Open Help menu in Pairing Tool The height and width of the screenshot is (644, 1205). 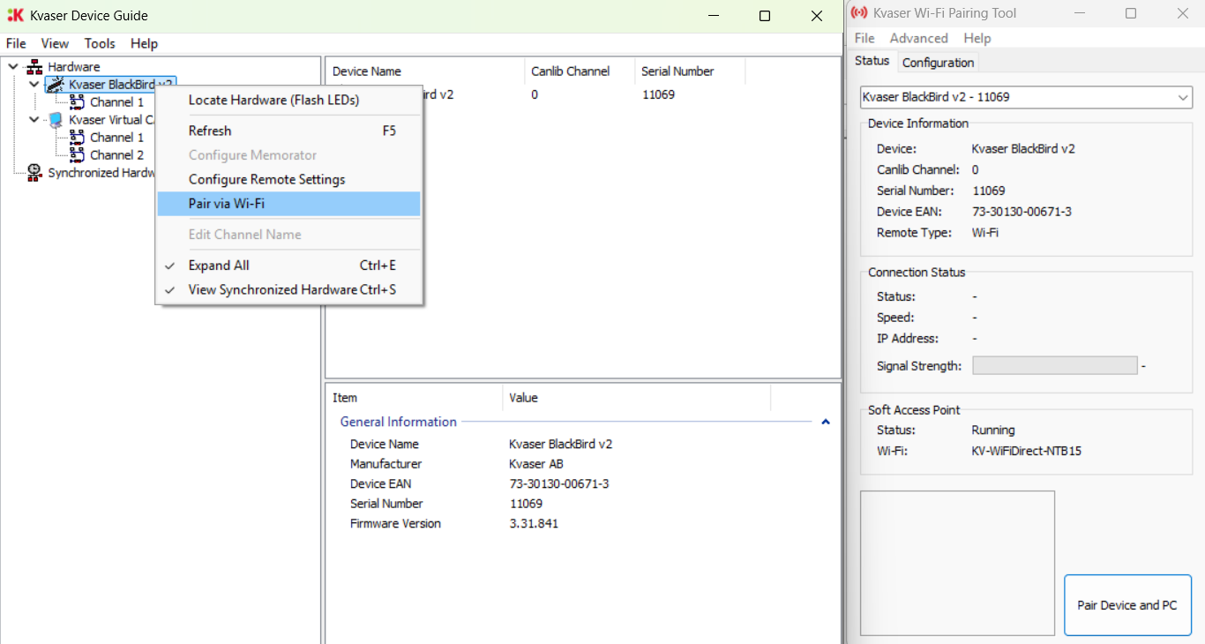[x=977, y=38]
